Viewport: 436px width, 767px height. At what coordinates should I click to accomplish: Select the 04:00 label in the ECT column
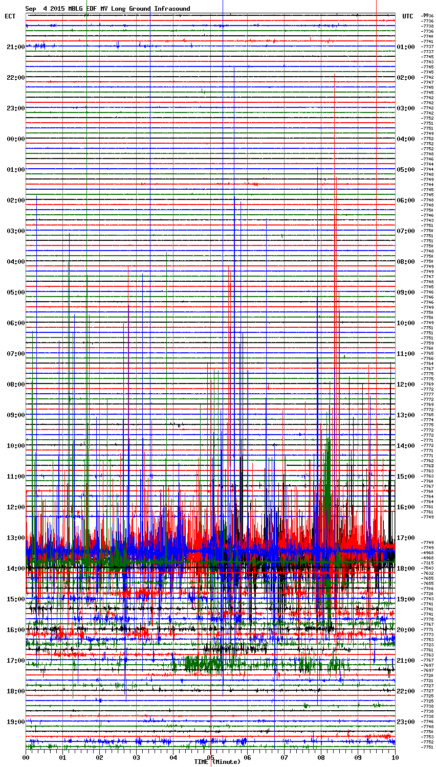(15, 262)
